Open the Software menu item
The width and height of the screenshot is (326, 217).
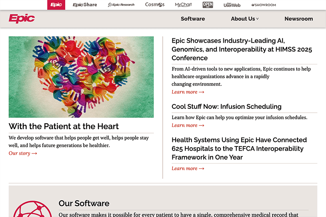coord(193,19)
